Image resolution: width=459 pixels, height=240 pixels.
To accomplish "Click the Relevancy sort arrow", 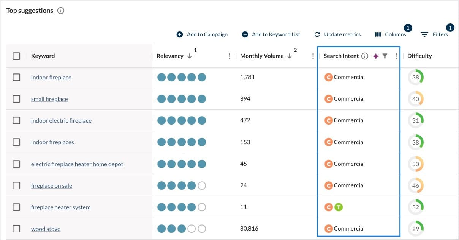I will click(190, 56).
